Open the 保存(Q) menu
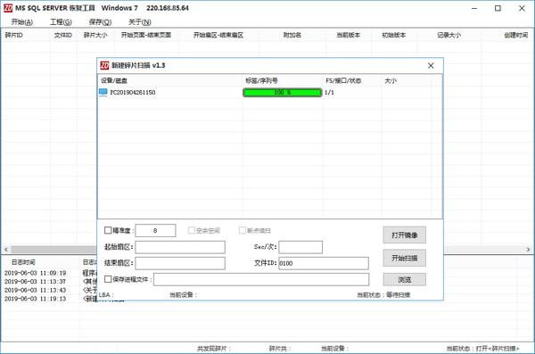535x354 pixels. 100,22
